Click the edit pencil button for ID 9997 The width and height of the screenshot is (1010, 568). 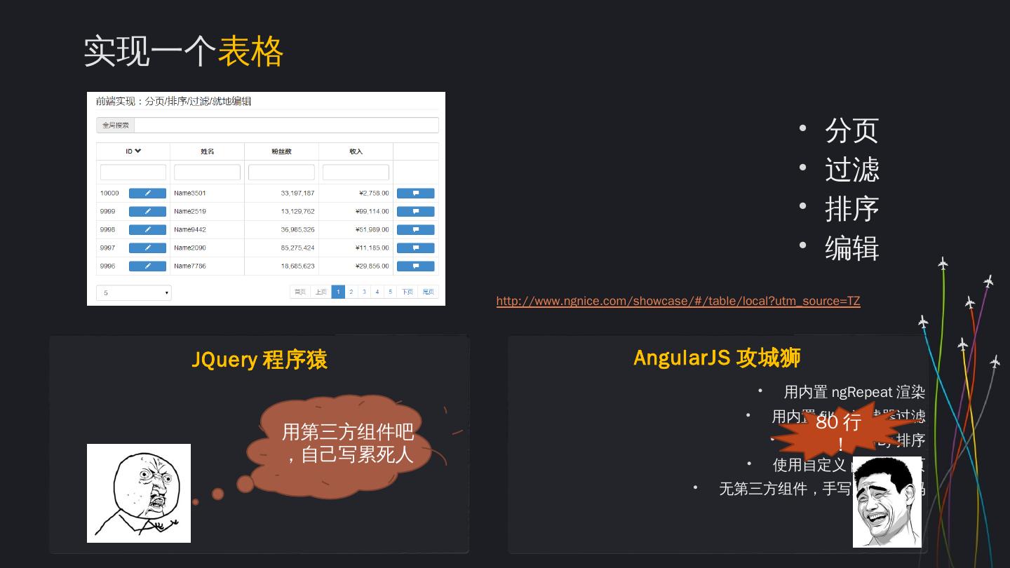tap(147, 248)
